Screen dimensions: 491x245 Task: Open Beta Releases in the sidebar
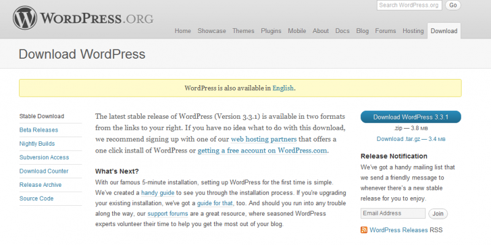tap(39, 130)
